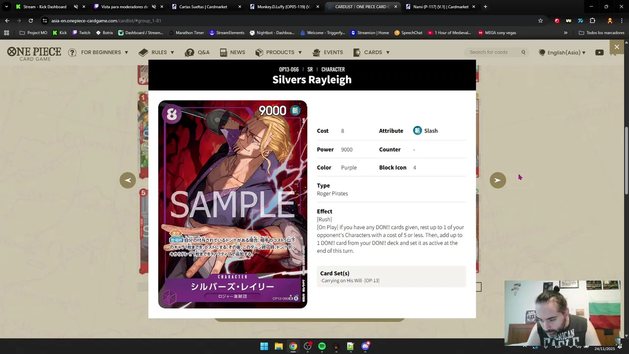Click the Silvers Rayleigh card image
This screenshot has height=354, width=629.
point(232,205)
